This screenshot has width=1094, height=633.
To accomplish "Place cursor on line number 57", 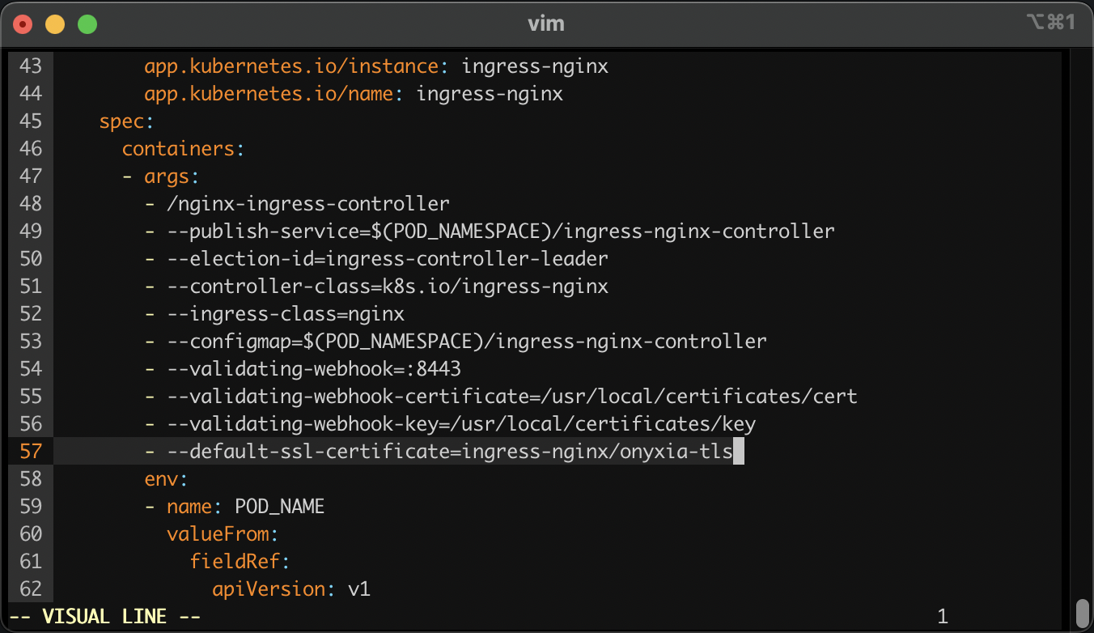I will click(x=30, y=452).
